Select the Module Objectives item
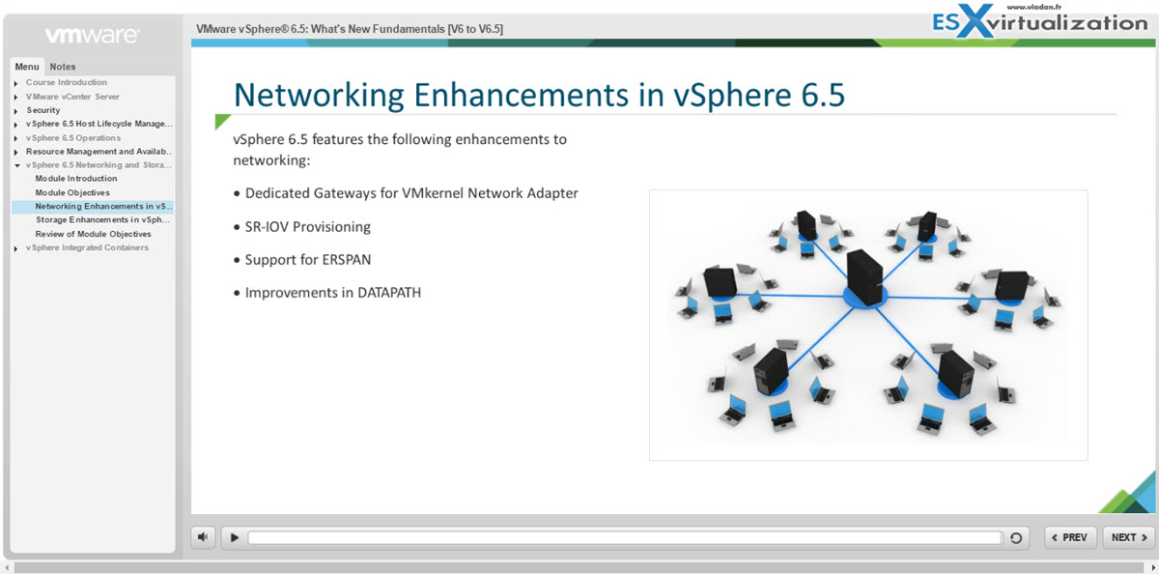 pos(72,193)
